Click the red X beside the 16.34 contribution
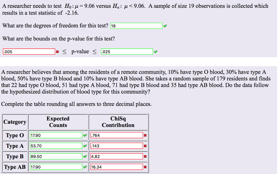Image resolution: width=277 pixels, height=174 pixels. click(146, 167)
